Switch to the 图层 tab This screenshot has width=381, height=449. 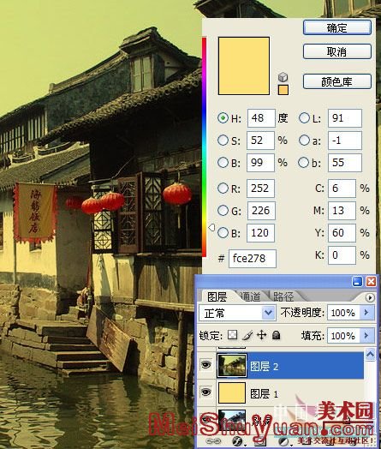pos(217,296)
